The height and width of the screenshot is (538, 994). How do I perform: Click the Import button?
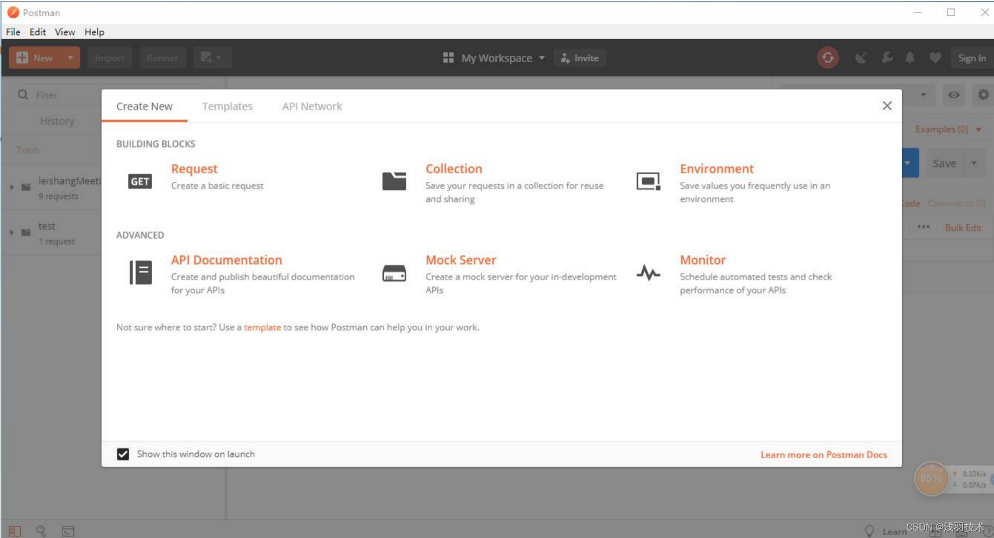tap(110, 58)
